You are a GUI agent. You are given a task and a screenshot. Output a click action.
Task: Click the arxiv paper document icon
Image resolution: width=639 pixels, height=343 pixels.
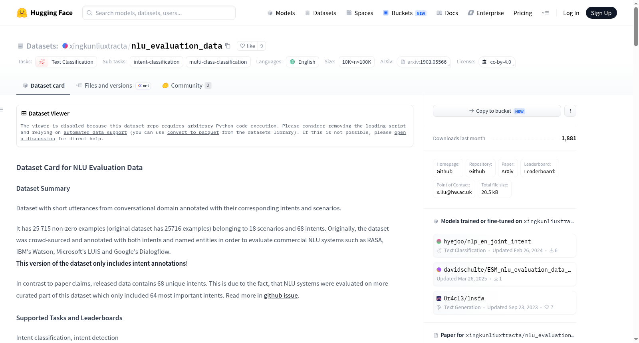tap(403, 62)
